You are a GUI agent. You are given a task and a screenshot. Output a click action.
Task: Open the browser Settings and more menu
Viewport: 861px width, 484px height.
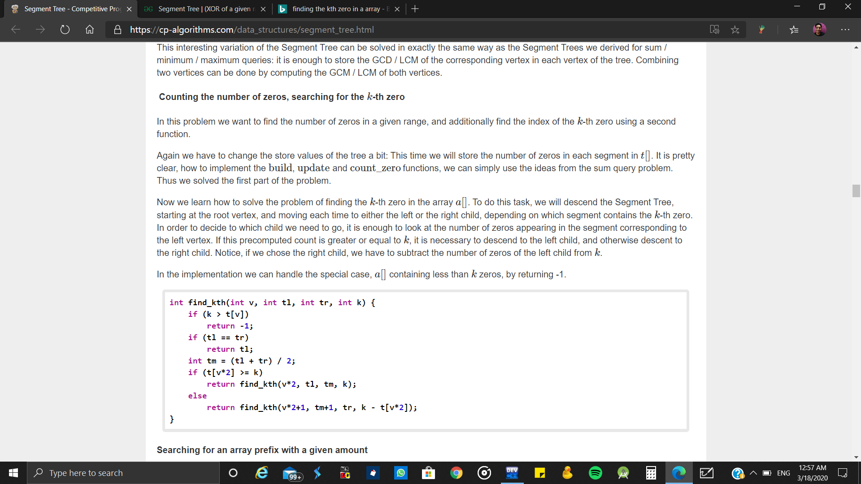pos(846,30)
